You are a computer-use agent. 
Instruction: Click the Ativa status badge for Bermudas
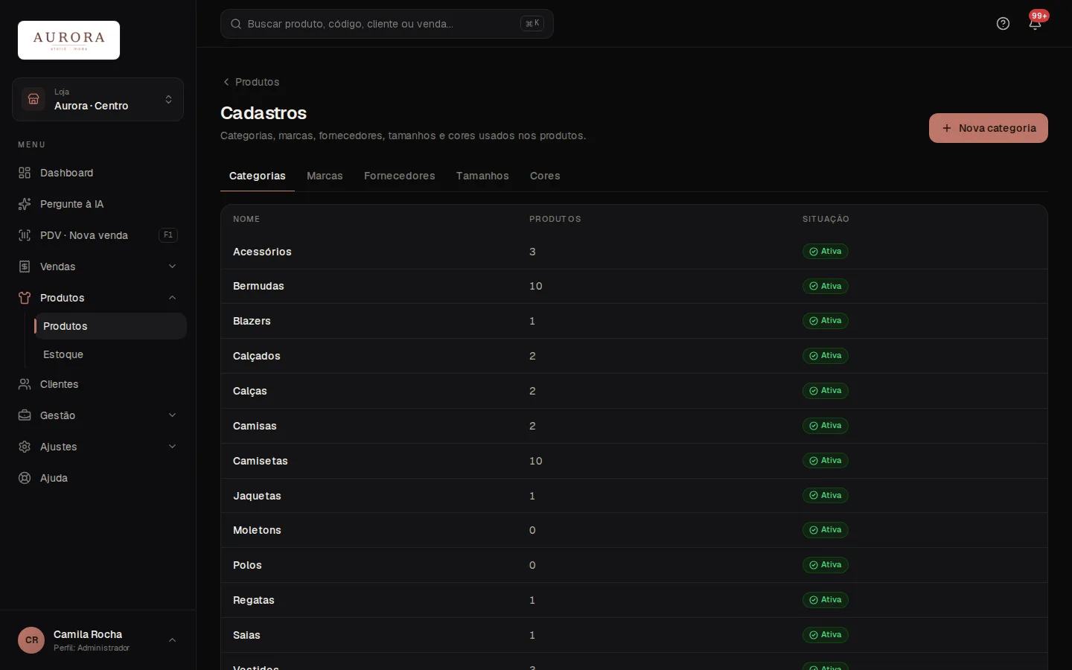(x=825, y=287)
